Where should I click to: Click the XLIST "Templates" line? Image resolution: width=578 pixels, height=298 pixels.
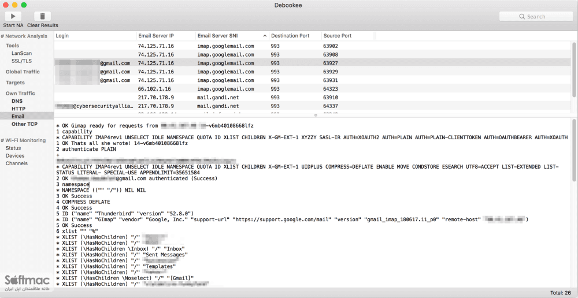pyautogui.click(x=116, y=266)
